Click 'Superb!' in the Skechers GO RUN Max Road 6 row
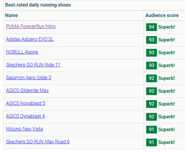The height and width of the screenshot is (155, 185). pyautogui.click(x=166, y=142)
